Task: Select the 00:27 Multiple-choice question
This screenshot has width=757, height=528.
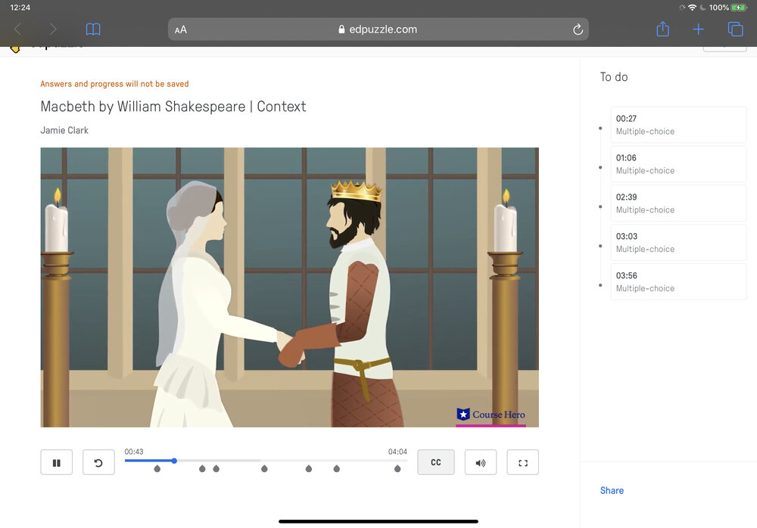Action: 678,124
